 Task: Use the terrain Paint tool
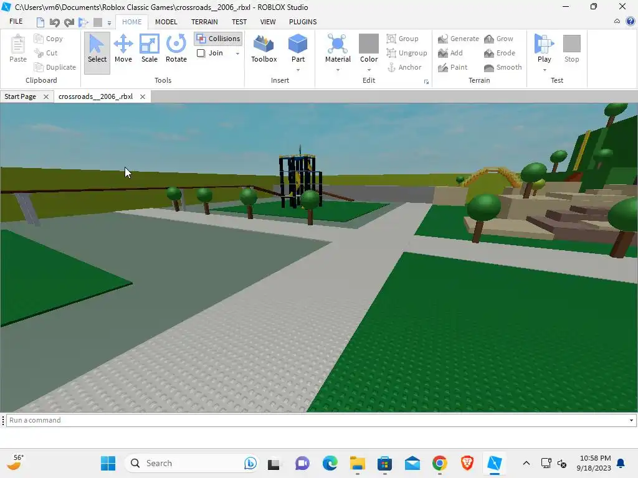pos(453,67)
